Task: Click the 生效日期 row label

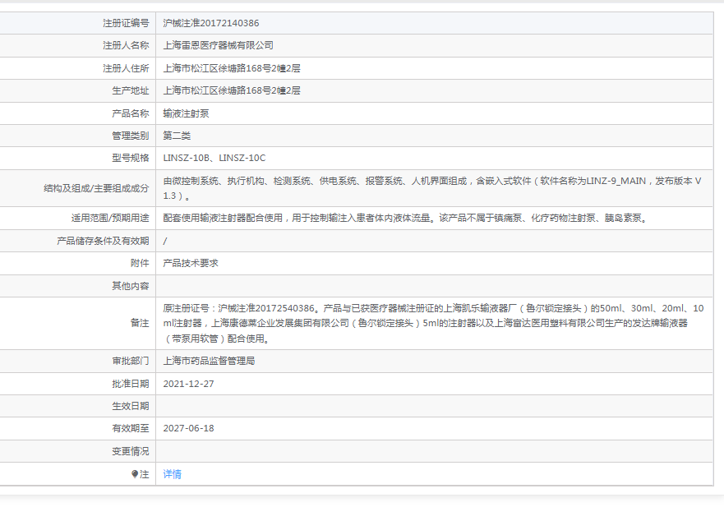Action: point(131,406)
